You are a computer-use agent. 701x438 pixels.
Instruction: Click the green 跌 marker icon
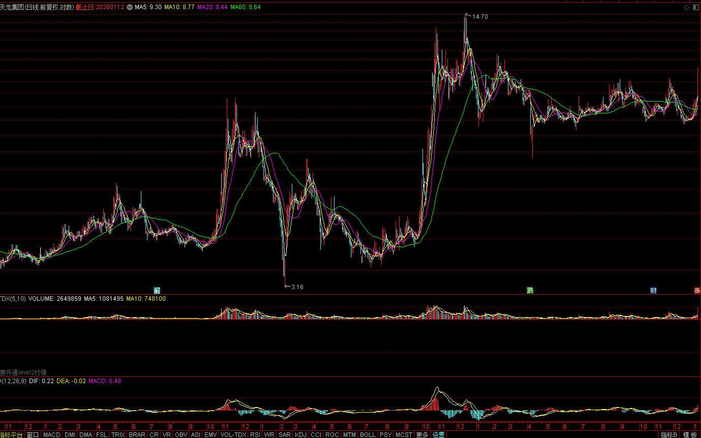click(530, 291)
